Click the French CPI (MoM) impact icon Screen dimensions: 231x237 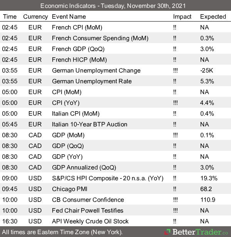[x=175, y=27]
